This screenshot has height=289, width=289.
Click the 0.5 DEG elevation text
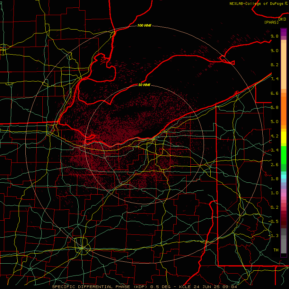(161, 287)
